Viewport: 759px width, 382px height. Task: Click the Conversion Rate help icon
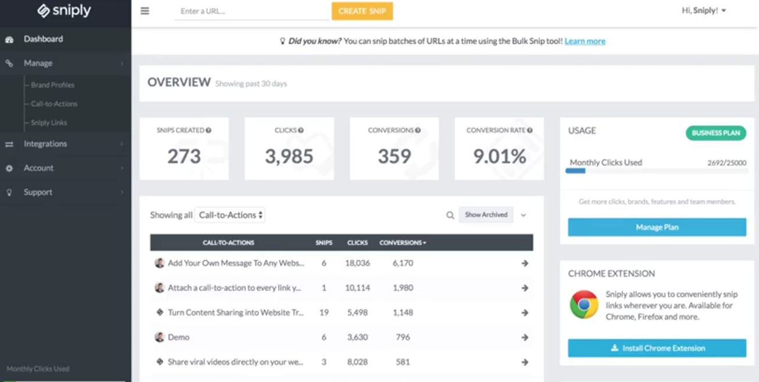530,130
